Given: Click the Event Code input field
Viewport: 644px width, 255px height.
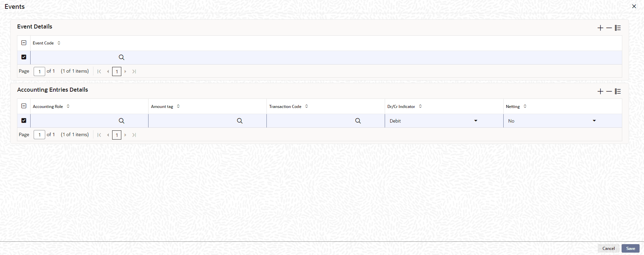Looking at the screenshot, I should click(74, 57).
